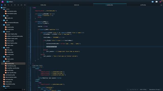163x91 pixels.
Task: Open connexion.php in first folder
Action: [11, 11]
